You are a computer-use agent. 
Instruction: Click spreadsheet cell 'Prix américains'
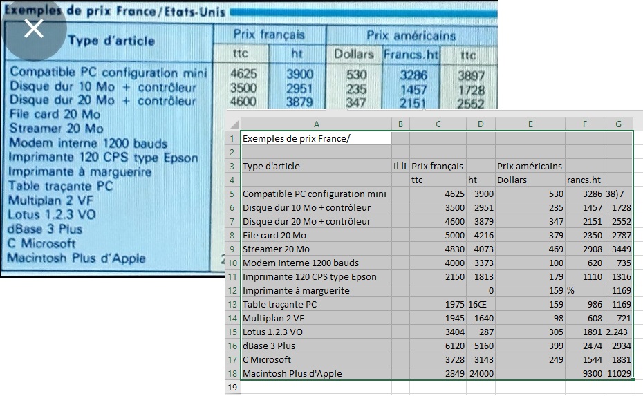point(530,166)
